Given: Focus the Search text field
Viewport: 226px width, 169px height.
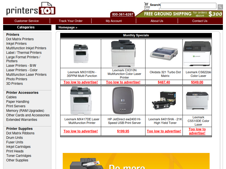Looking at the screenshot, I should coord(188,6).
